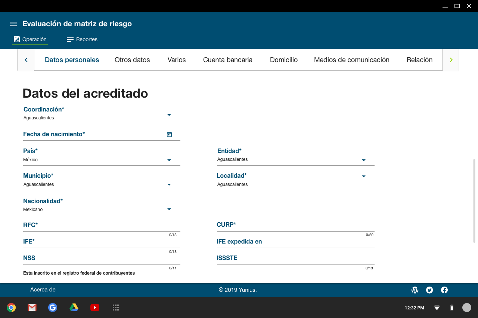Image resolution: width=478 pixels, height=318 pixels.
Task: Open the hamburger navigation menu
Action: [13, 24]
